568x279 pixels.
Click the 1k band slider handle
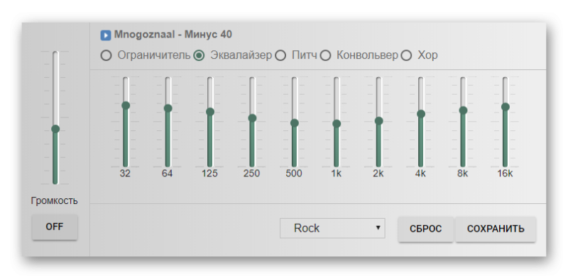pyautogui.click(x=337, y=124)
